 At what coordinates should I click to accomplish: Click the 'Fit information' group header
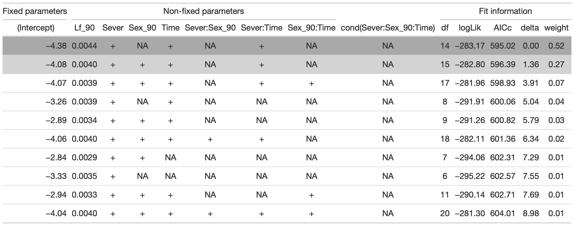coord(505,11)
